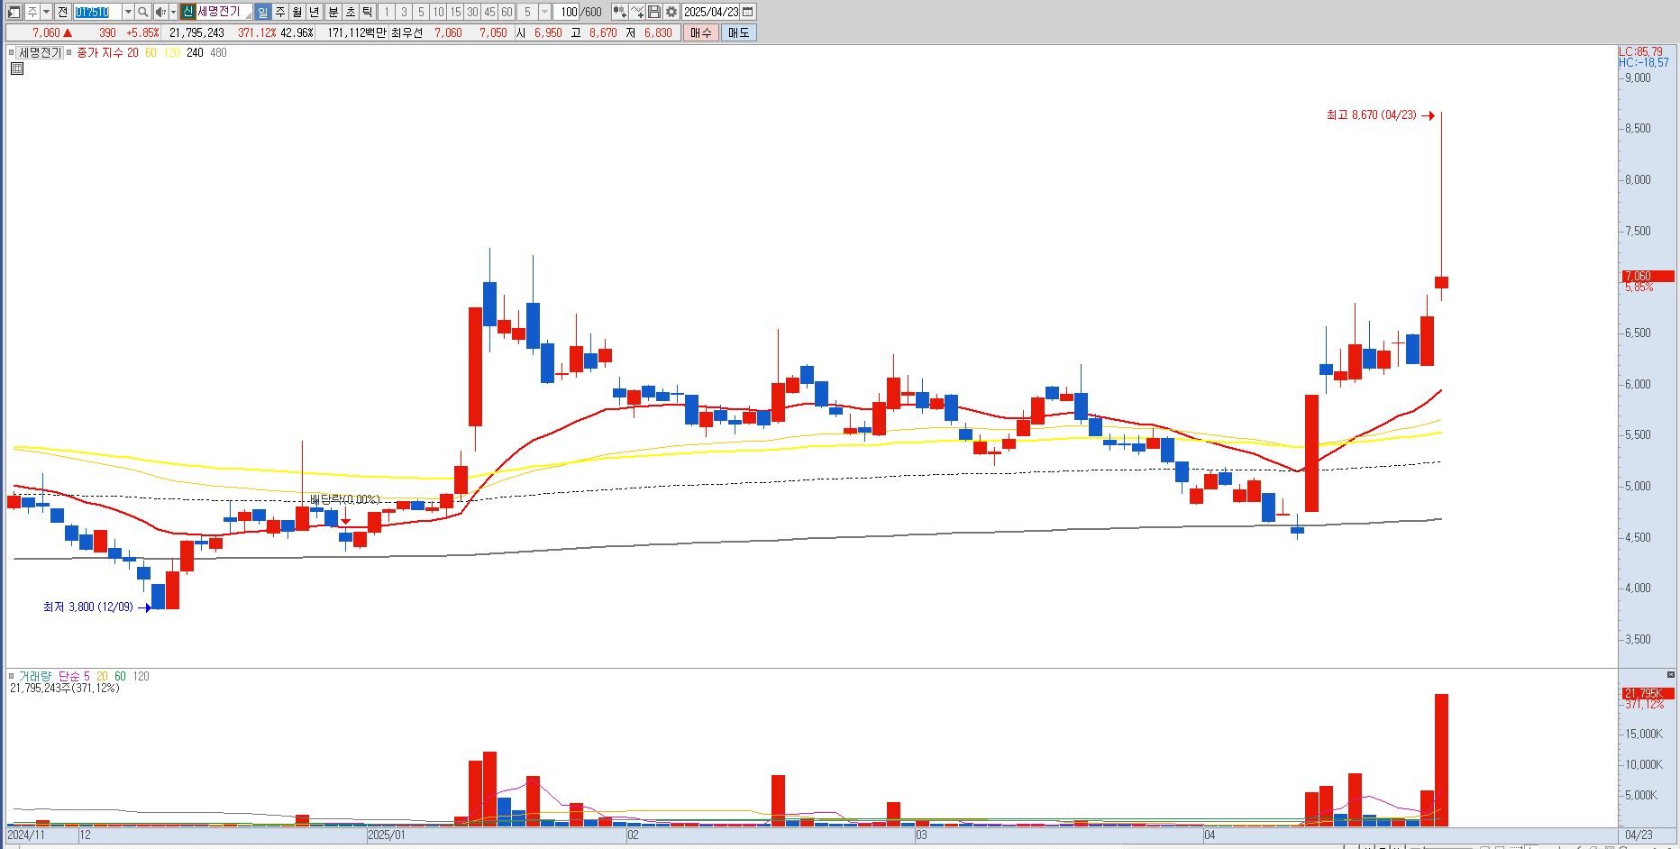Click the stock code input field
1680x849 pixels.
click(x=97, y=12)
